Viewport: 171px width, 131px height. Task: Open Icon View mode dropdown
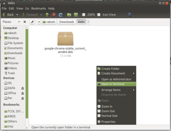click(x=114, y=15)
